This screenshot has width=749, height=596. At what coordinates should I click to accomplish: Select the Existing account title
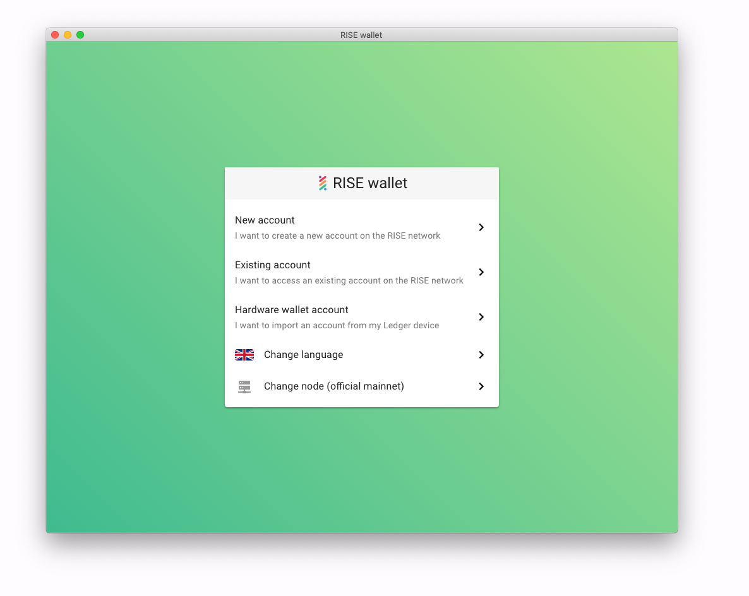tap(273, 265)
